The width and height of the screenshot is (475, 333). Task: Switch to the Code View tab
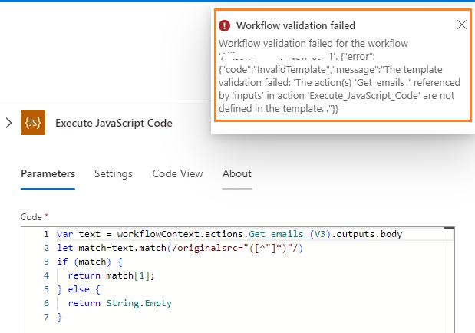point(177,173)
